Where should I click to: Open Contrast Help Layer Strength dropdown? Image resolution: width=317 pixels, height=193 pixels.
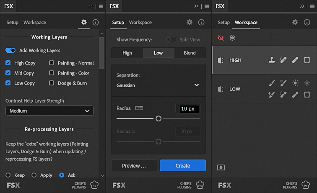[x=49, y=111]
